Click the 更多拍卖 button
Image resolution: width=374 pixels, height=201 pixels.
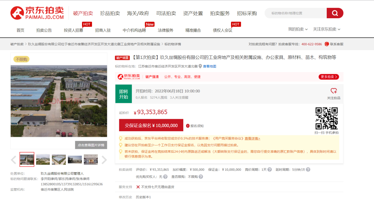[329, 77]
